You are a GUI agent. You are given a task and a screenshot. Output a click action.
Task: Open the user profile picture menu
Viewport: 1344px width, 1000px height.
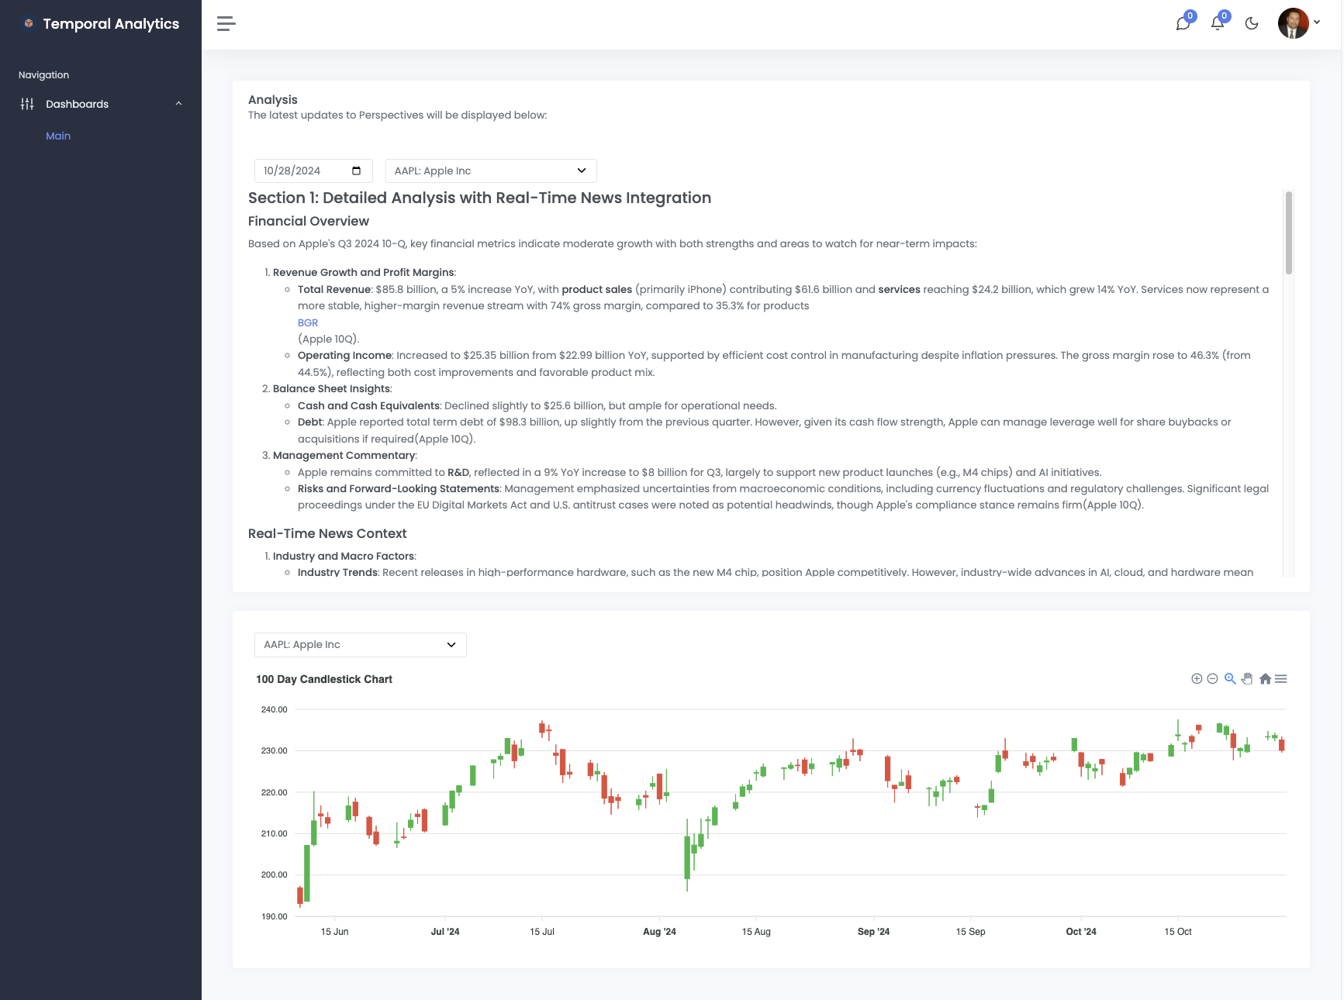point(1292,22)
